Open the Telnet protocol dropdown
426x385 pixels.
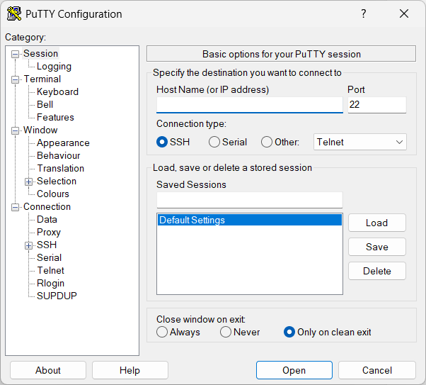tap(359, 142)
